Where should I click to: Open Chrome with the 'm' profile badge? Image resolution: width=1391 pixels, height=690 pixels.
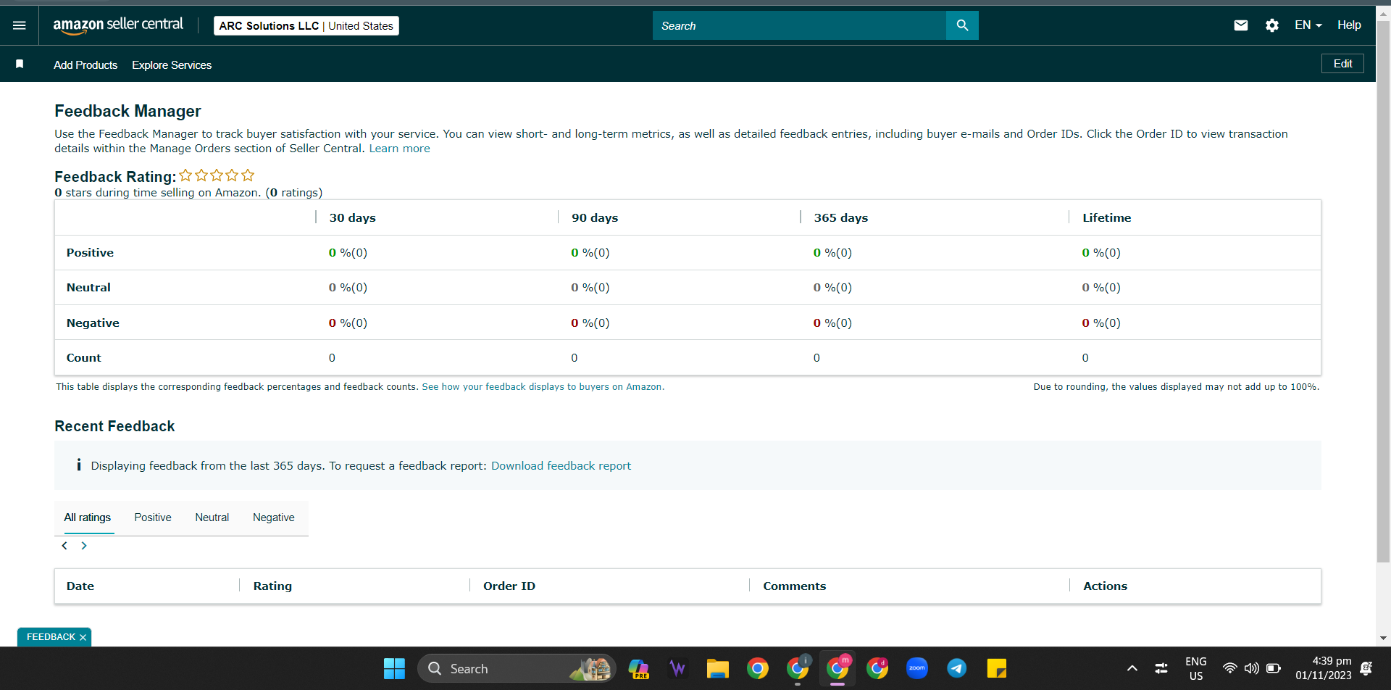coord(837,668)
